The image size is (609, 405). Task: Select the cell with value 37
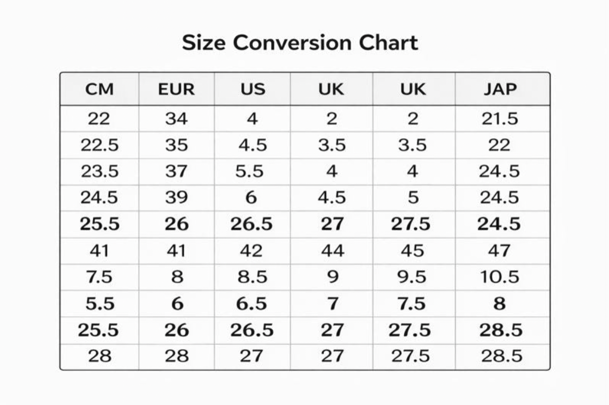pyautogui.click(x=176, y=172)
